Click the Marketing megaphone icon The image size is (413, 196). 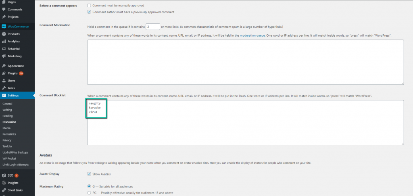tap(4, 56)
